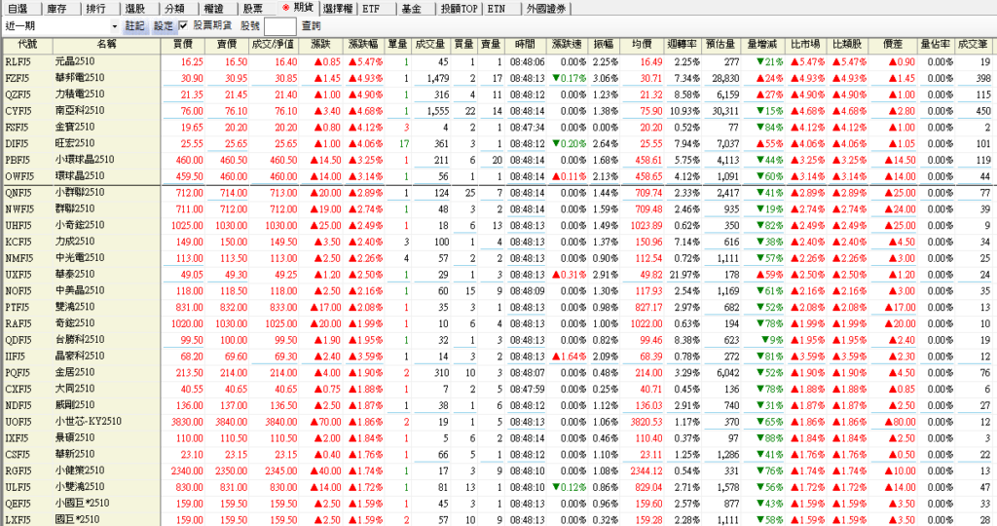Click the 註記 button

click(135, 25)
